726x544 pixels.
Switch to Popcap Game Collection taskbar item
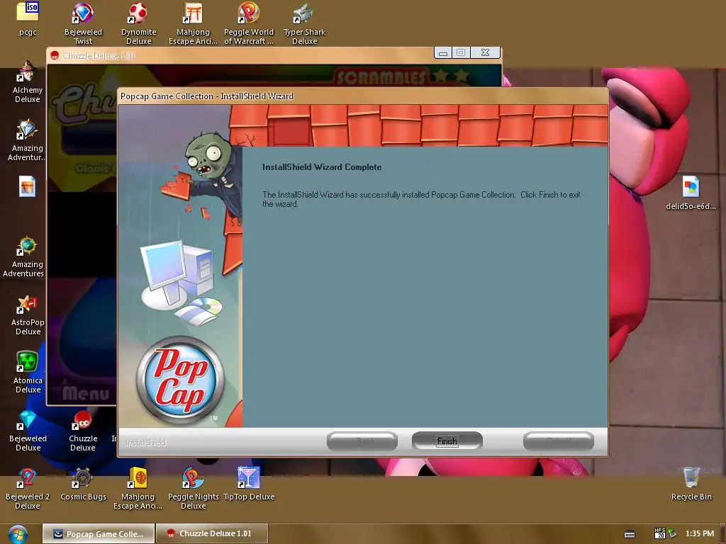pyautogui.click(x=99, y=534)
